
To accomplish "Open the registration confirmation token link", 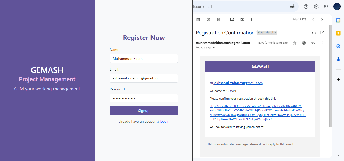I will pos(257,113).
